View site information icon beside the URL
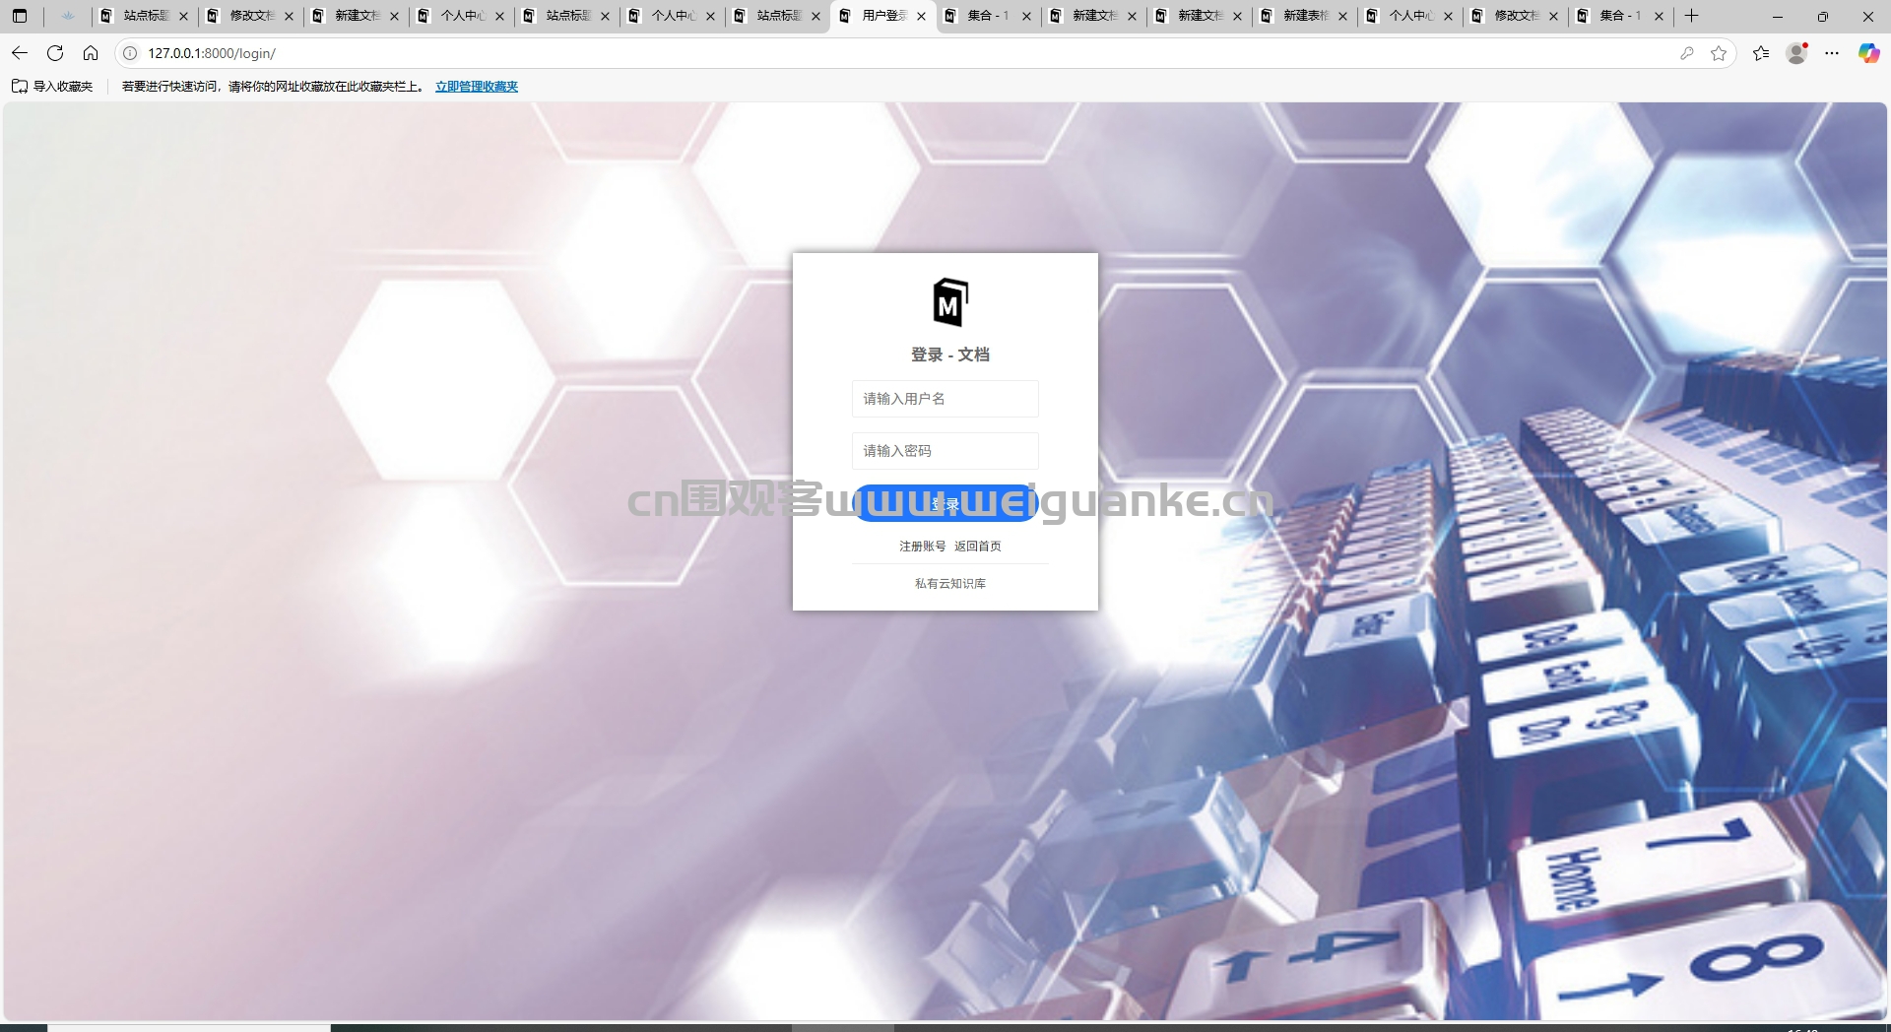 pyautogui.click(x=130, y=53)
